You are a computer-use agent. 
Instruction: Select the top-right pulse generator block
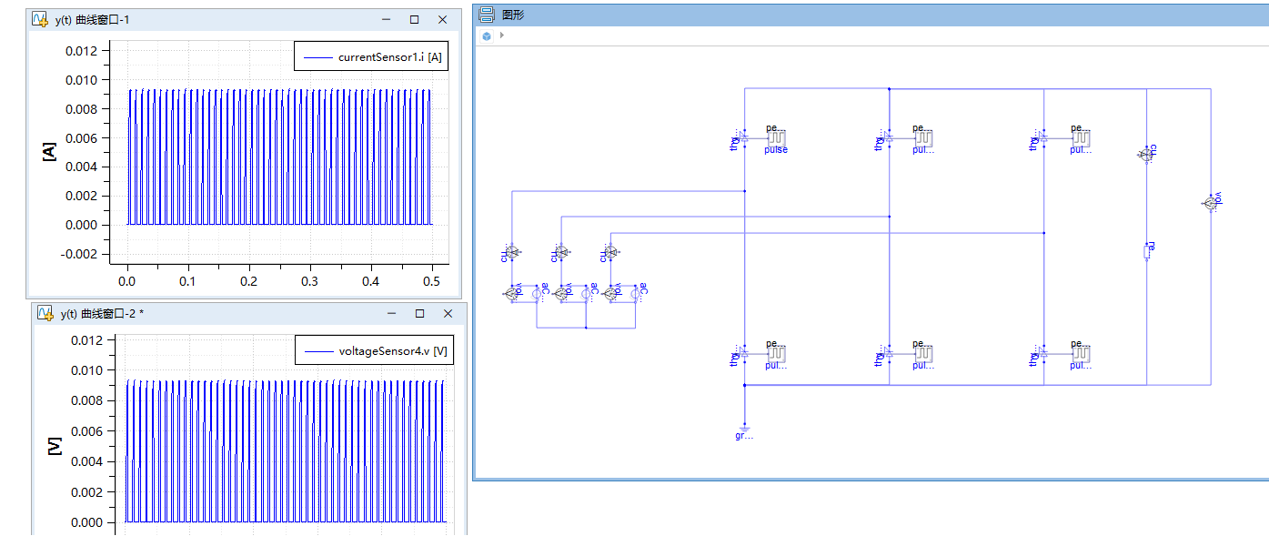pyautogui.click(x=1082, y=138)
